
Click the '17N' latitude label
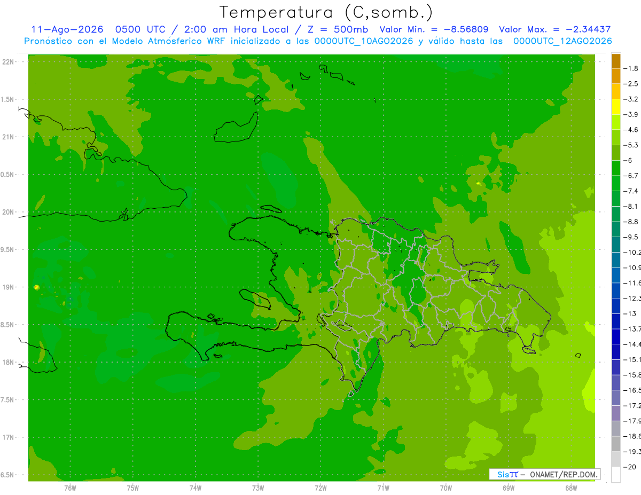[x=9, y=437]
